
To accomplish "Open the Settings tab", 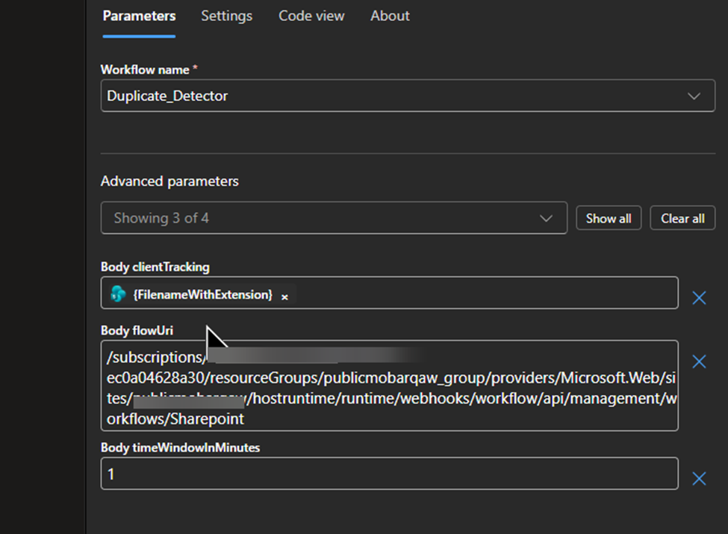I will (226, 16).
